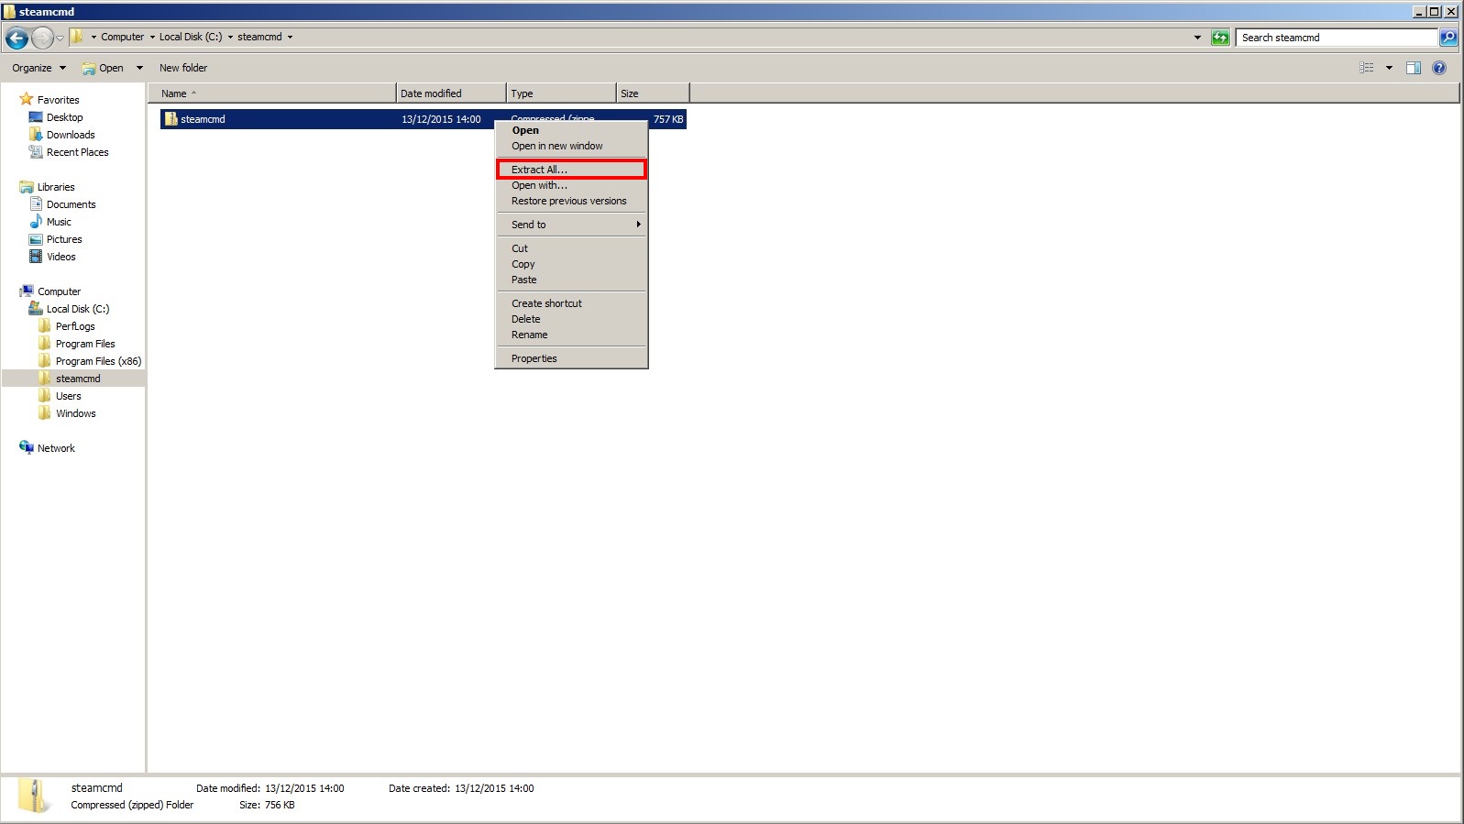The image size is (1464, 824).
Task: Click the 13/12/2015 14:00 date cell
Action: (x=441, y=119)
